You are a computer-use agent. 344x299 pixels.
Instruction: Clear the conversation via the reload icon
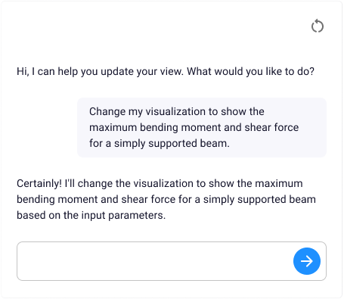tap(318, 26)
